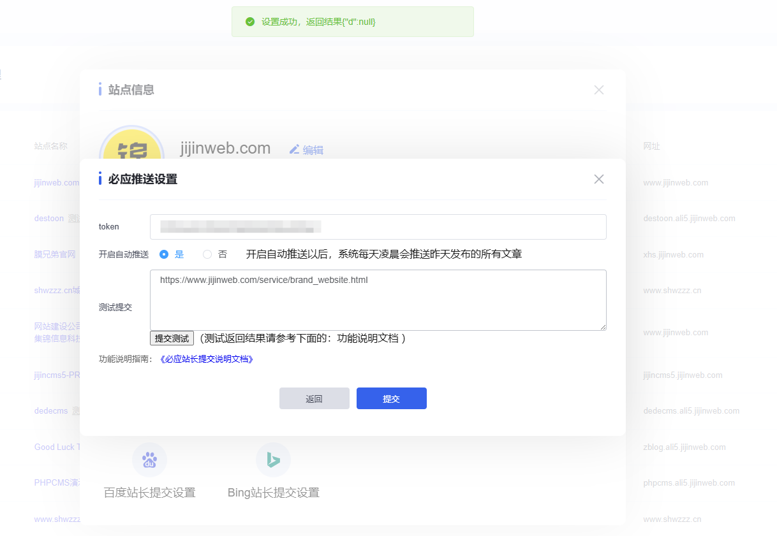Click the URL zblog.ali5.jijinweb.com
The image size is (777, 536).
[x=685, y=447]
